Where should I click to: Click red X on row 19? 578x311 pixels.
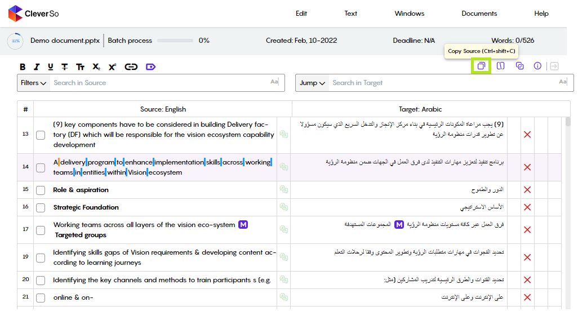coord(527,257)
